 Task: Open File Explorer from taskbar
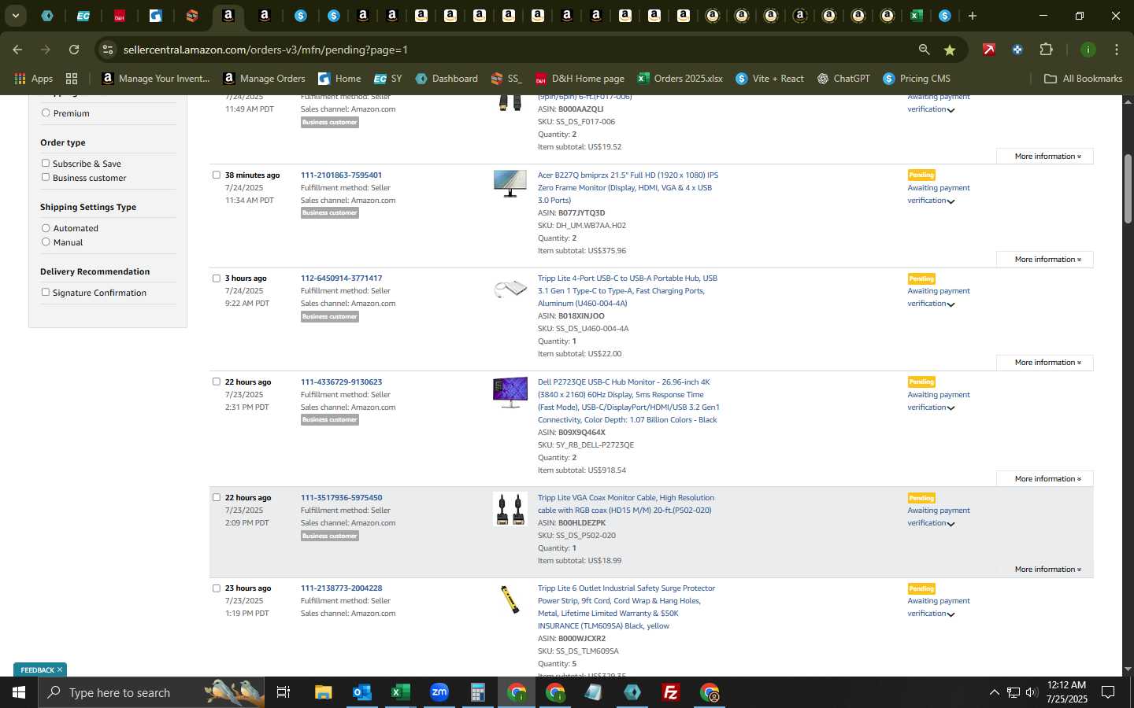(x=323, y=692)
